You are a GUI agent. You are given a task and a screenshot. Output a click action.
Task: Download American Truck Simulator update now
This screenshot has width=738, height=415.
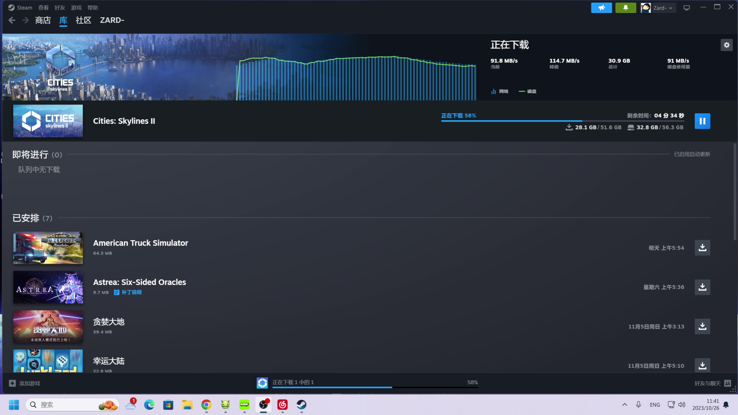coord(702,248)
